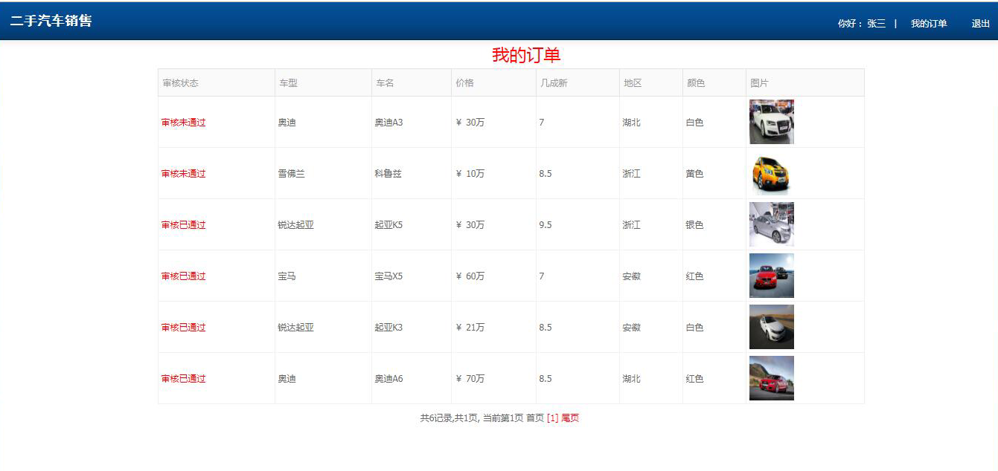This screenshot has height=471, width=998.
Task: Click the car name 起亚K5
Action: coord(388,225)
